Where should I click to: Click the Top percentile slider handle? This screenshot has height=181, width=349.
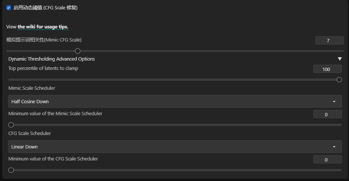(339, 80)
